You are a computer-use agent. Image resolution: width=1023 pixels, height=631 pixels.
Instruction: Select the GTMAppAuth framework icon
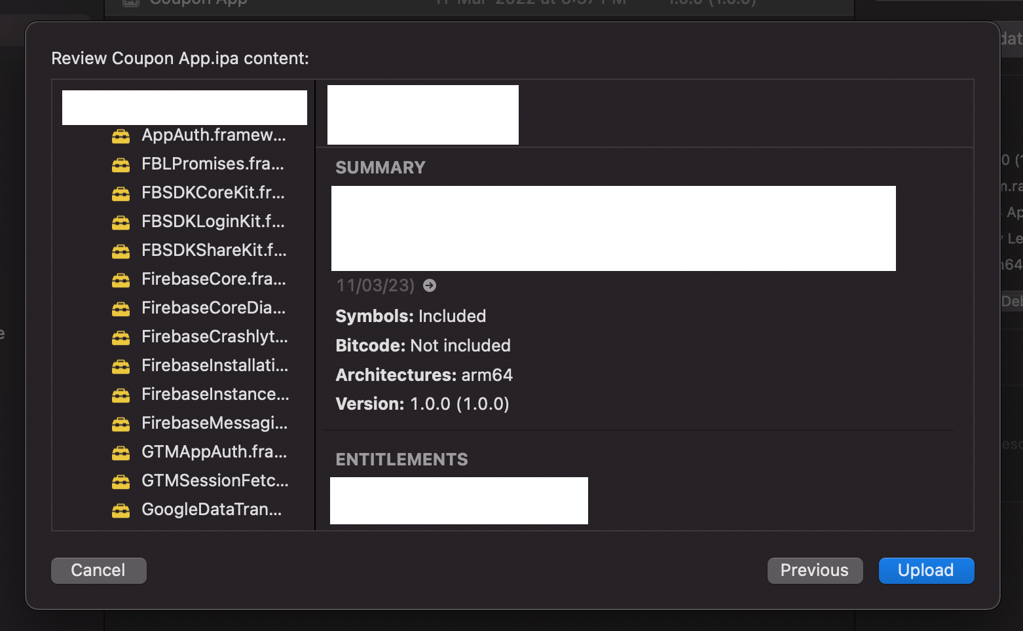[x=121, y=453]
